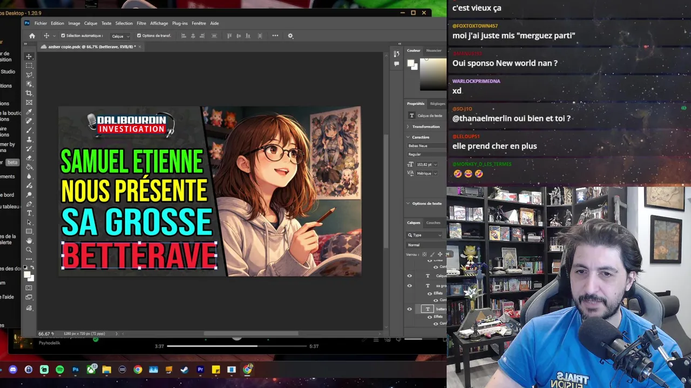Switch to the Couches tab

pos(433,223)
